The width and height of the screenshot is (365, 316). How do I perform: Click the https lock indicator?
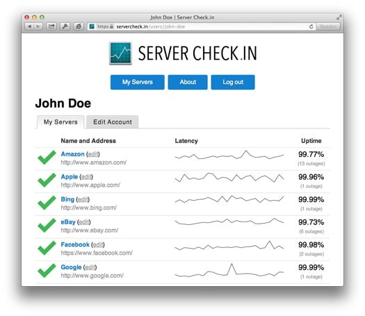tap(105, 26)
